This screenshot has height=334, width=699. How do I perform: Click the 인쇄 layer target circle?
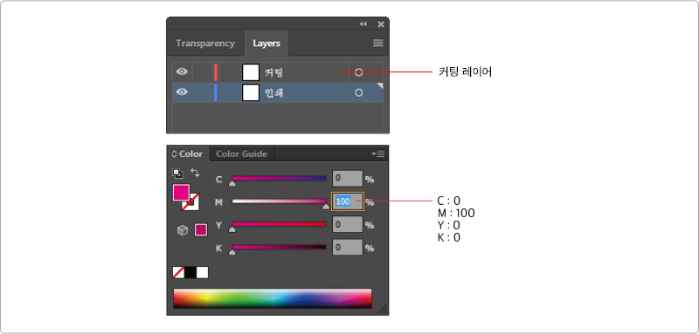(358, 92)
